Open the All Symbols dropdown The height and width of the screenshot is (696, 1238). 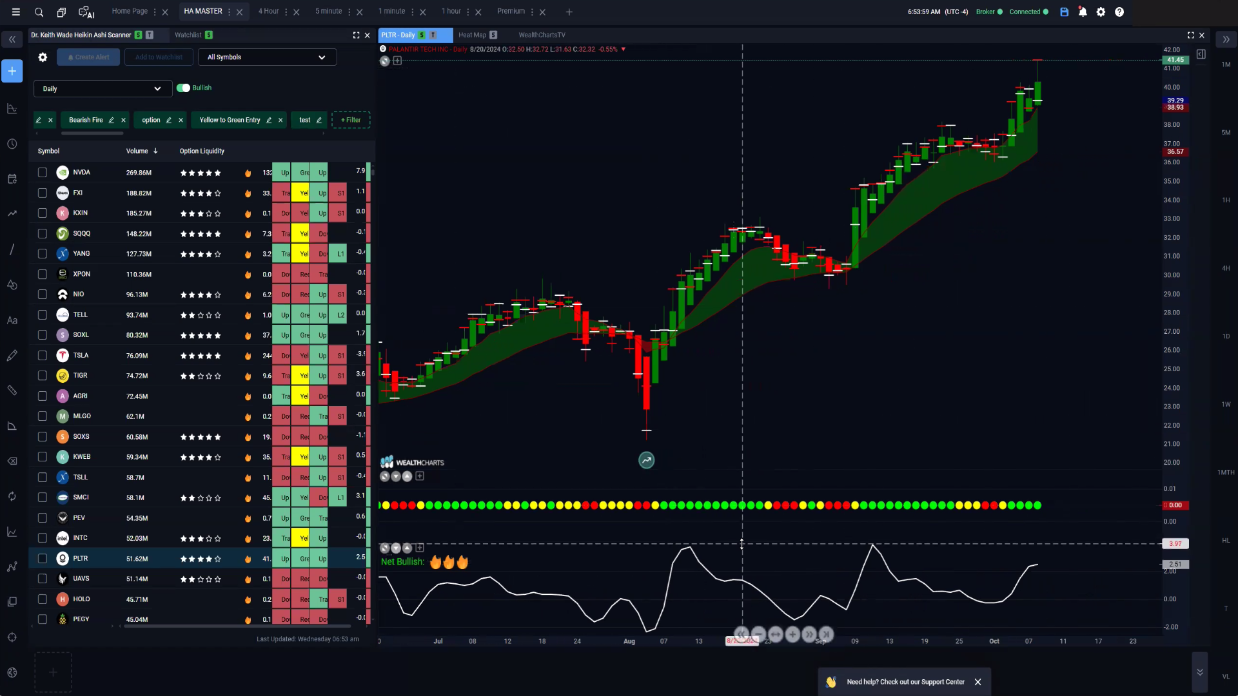[267, 57]
